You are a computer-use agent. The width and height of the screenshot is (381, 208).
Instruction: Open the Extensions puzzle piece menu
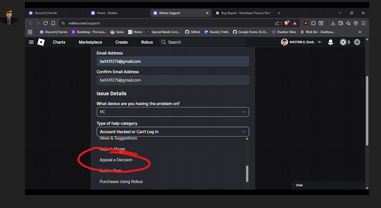pos(314,23)
